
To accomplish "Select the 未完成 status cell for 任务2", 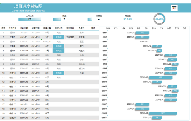I will coord(59,37).
